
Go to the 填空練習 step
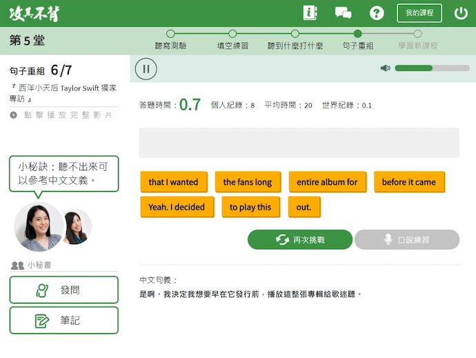tap(232, 39)
